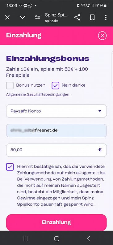The width and height of the screenshot is (113, 245).
Task: Open the three-dot browser menu
Action: pos(106,18)
